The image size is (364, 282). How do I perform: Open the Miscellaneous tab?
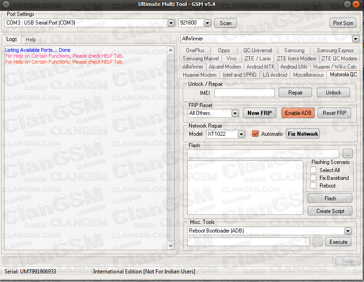click(308, 75)
